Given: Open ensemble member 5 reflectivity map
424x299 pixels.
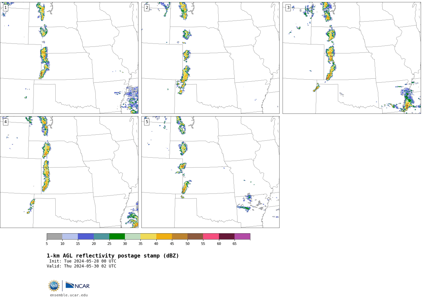Looking at the screenshot, I should point(210,172).
